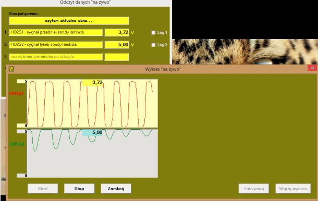Click the connection status bar 'czytam aktualne dane'
Viewport: 318px width, 201px height.
[69, 21]
